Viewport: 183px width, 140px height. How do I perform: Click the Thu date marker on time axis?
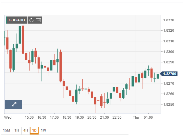136,117
